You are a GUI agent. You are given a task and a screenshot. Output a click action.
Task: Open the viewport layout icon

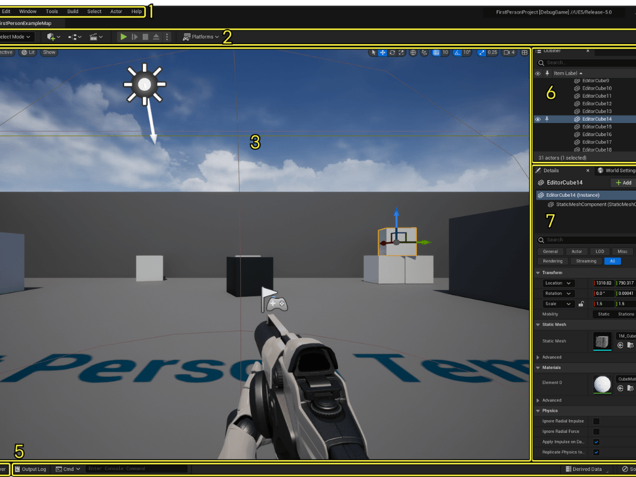525,53
